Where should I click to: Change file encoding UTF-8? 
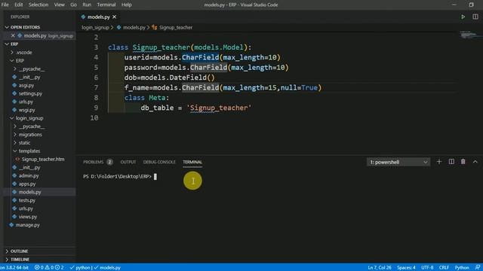coord(427,267)
